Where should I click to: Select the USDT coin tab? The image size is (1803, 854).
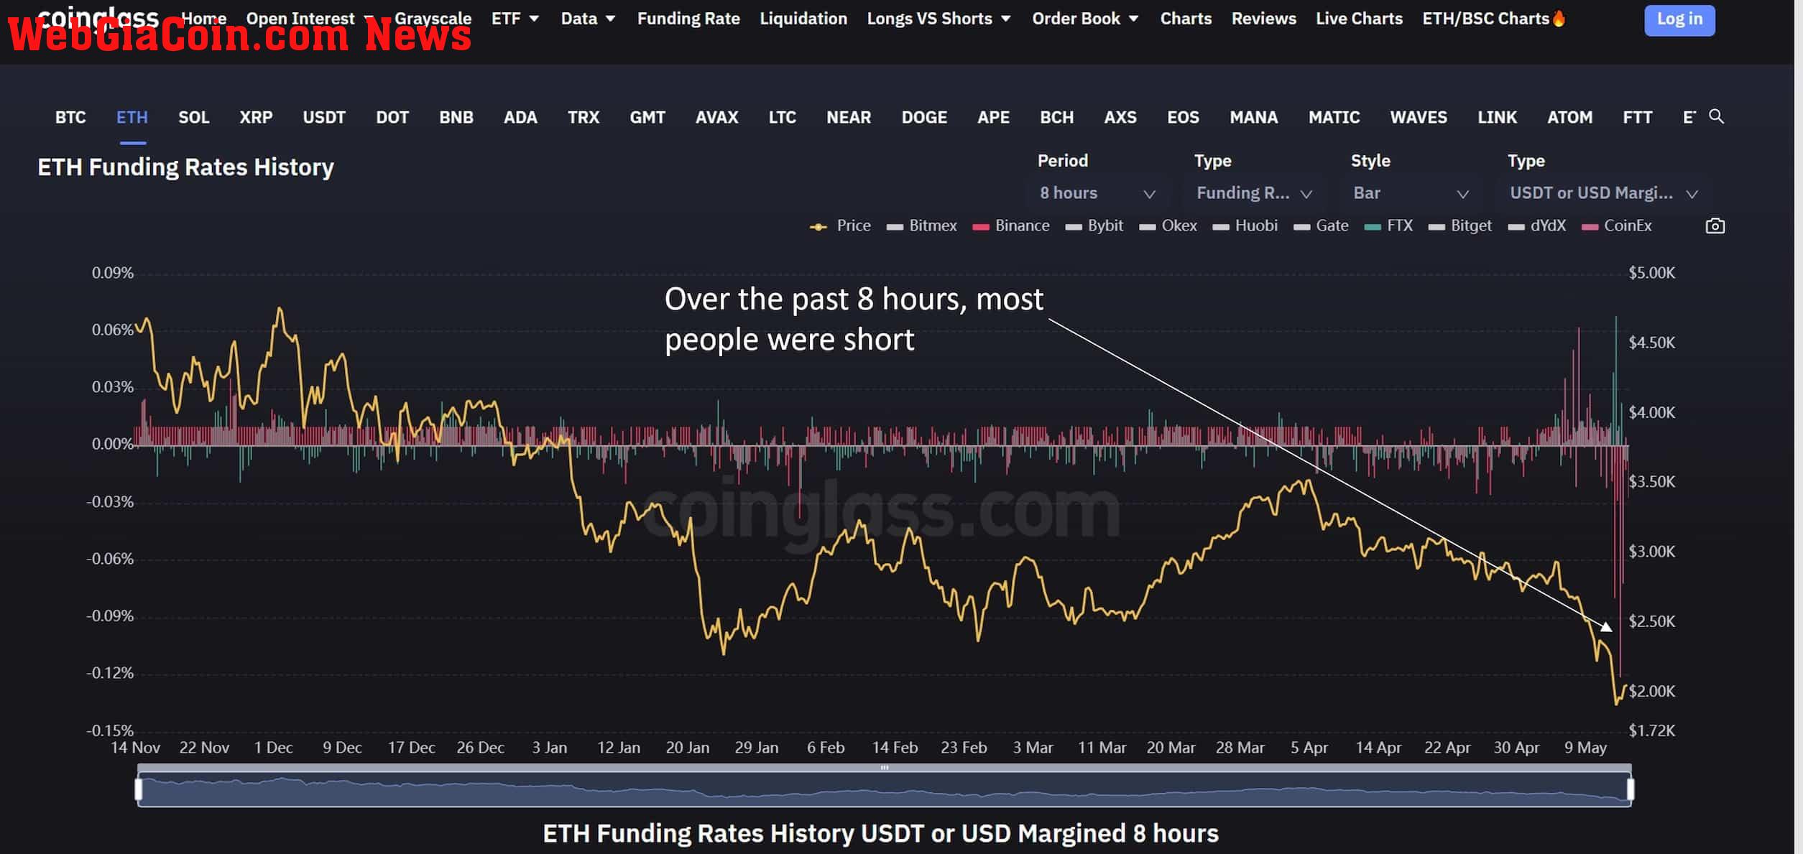(324, 117)
